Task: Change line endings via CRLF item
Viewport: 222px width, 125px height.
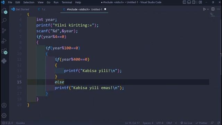Action: coord(169,123)
